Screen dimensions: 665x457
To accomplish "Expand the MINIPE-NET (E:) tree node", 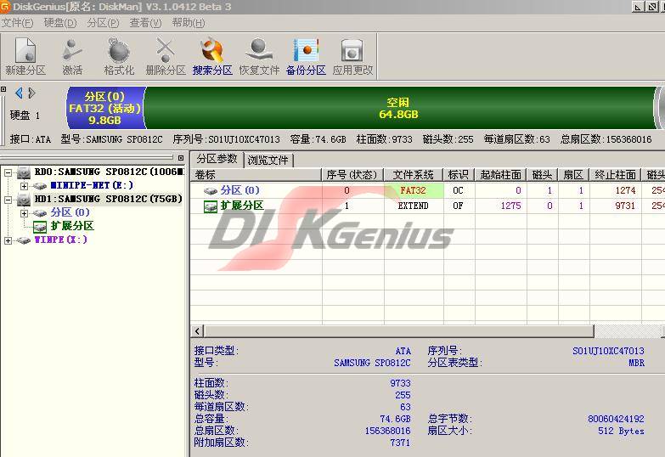I will click(x=24, y=186).
